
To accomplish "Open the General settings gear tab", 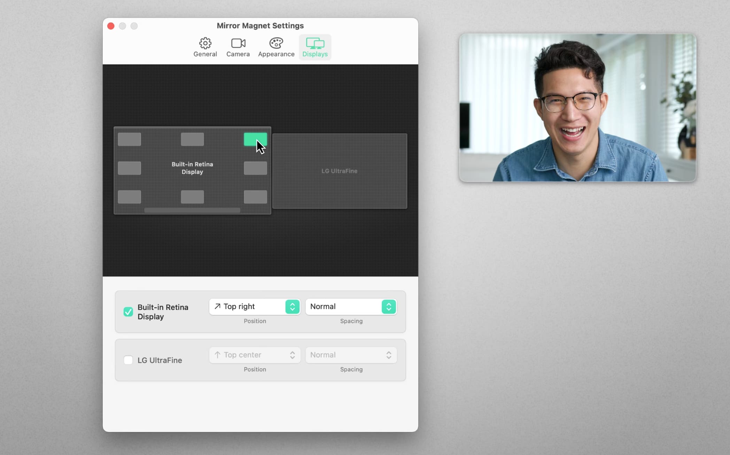I will pyautogui.click(x=205, y=47).
